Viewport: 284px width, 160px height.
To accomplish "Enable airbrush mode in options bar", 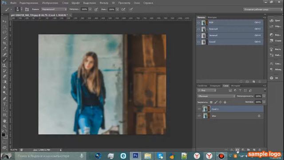I will pyautogui.click(x=123, y=9).
